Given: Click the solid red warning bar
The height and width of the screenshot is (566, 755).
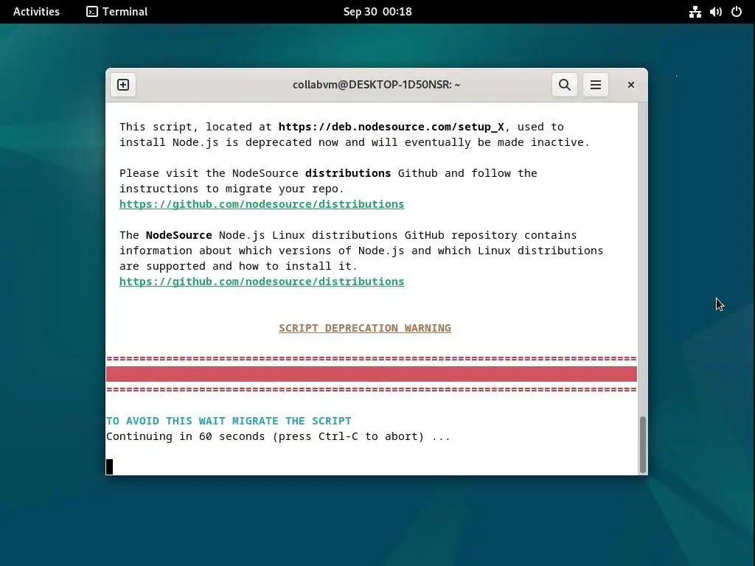Looking at the screenshot, I should point(372,374).
